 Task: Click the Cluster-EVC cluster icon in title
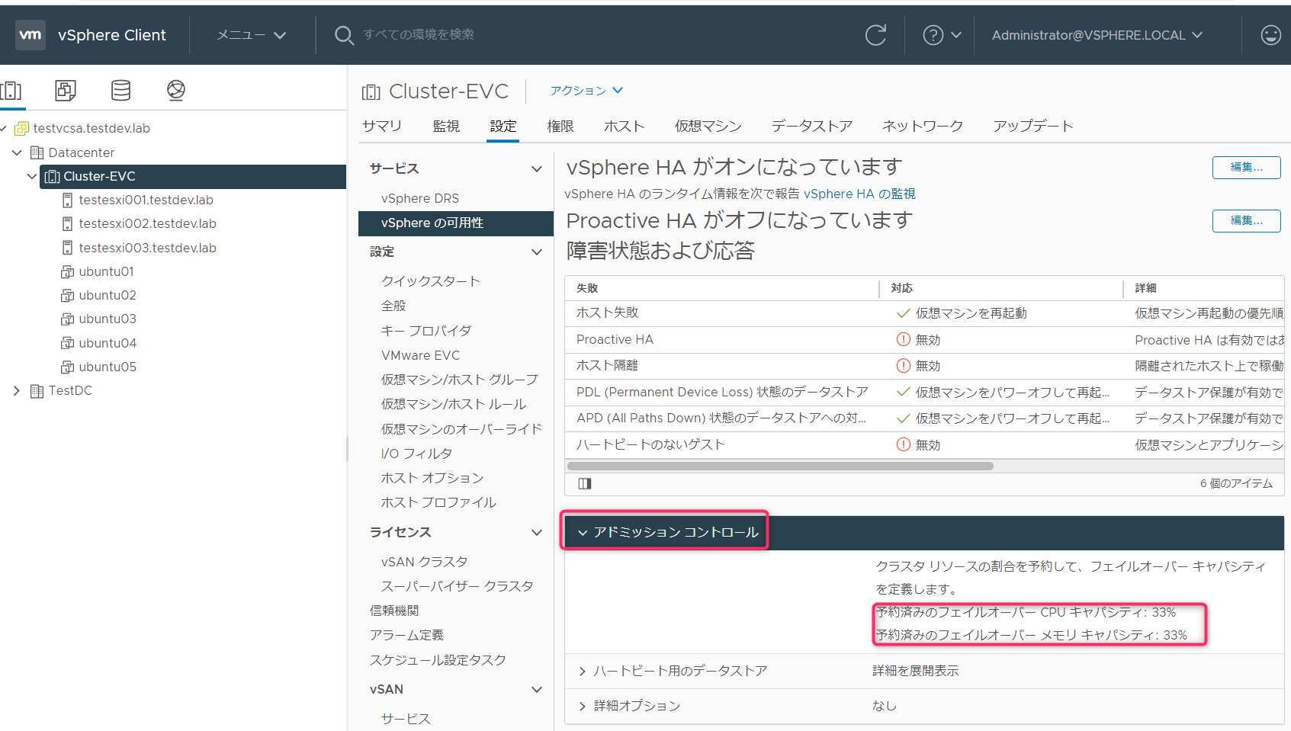tap(371, 92)
